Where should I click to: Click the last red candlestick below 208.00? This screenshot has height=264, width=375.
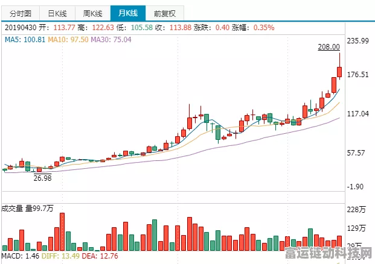(x=339, y=72)
